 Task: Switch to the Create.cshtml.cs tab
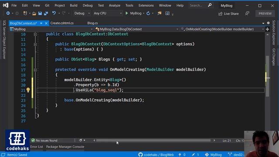coord(62,23)
